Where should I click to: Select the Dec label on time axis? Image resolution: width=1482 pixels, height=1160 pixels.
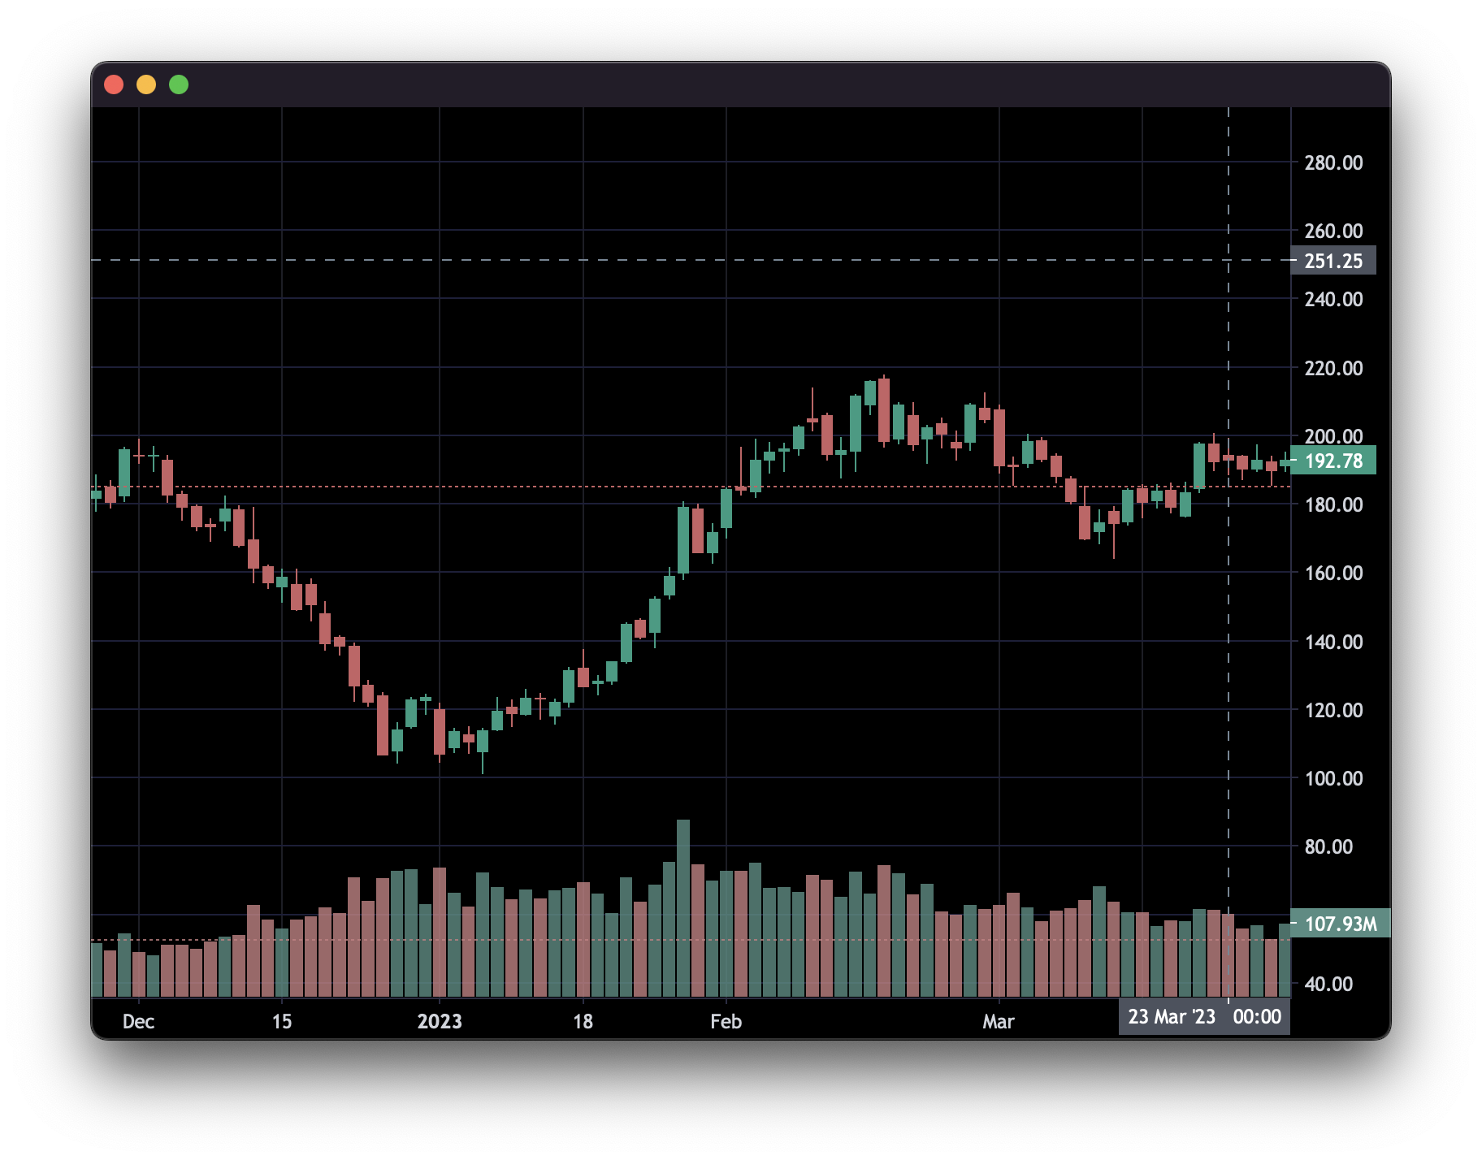coord(138,1021)
